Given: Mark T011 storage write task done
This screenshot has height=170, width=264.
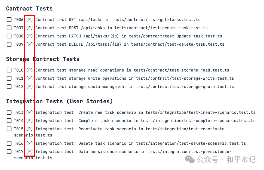Looking at the screenshot, I should pyautogui.click(x=9, y=78).
